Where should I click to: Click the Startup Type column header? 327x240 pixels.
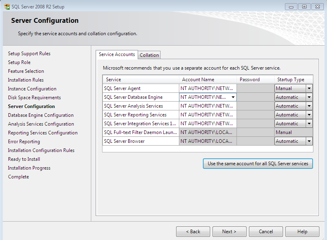(x=293, y=80)
